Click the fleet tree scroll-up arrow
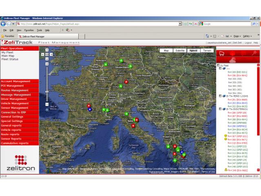Image resolution: width=261 pixels, height=196 pixels. coord(258,65)
